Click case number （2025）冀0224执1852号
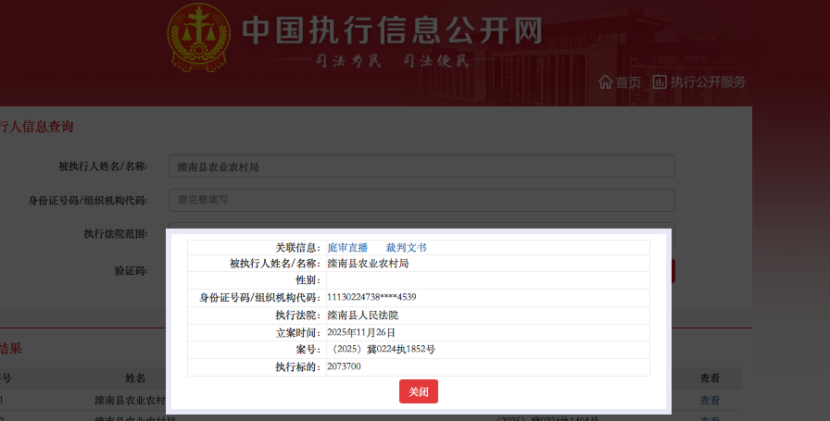 [x=381, y=350]
